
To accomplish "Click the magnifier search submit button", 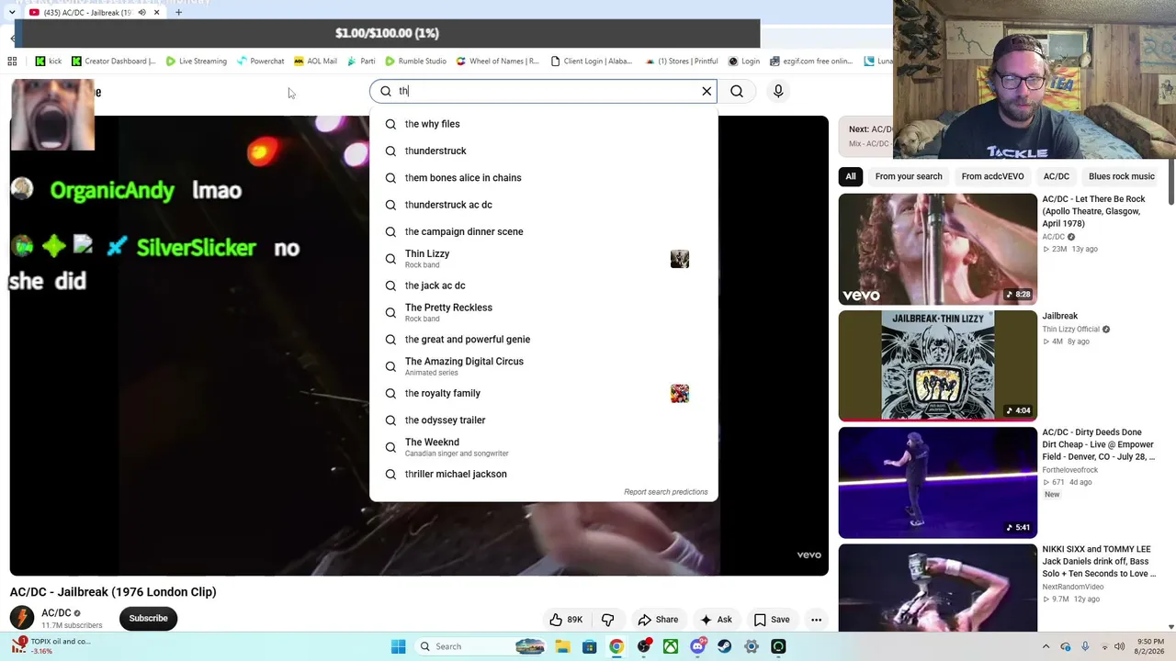I will (737, 91).
